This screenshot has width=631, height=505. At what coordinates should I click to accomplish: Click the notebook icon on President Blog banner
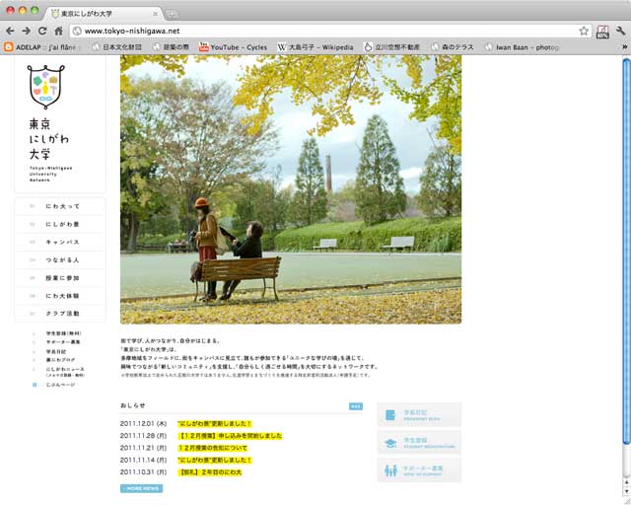coord(390,415)
